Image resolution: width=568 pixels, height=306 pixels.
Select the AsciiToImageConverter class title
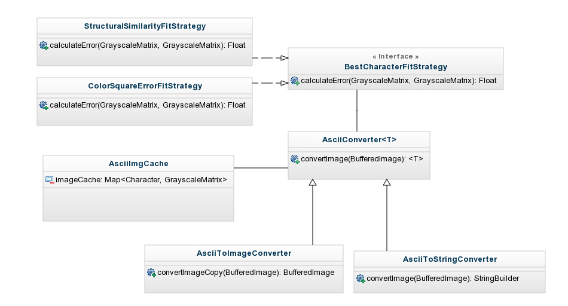click(x=244, y=253)
